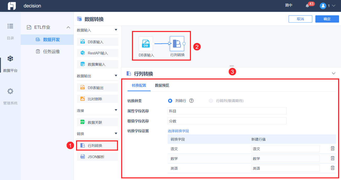
Task: Delete the 英语 conversion field row
Action: [x=333, y=168]
